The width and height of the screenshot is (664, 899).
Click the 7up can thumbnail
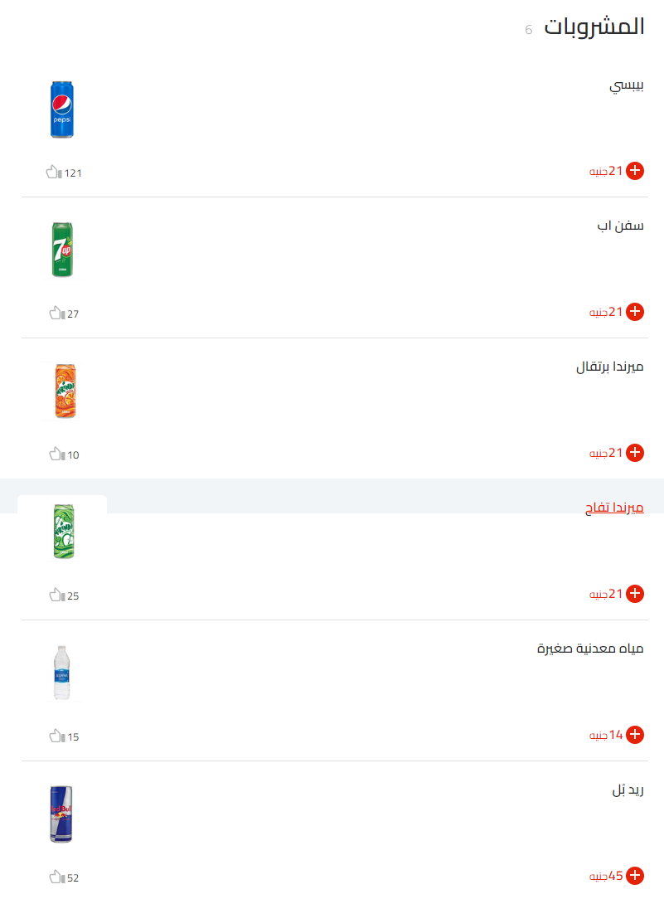click(62, 250)
